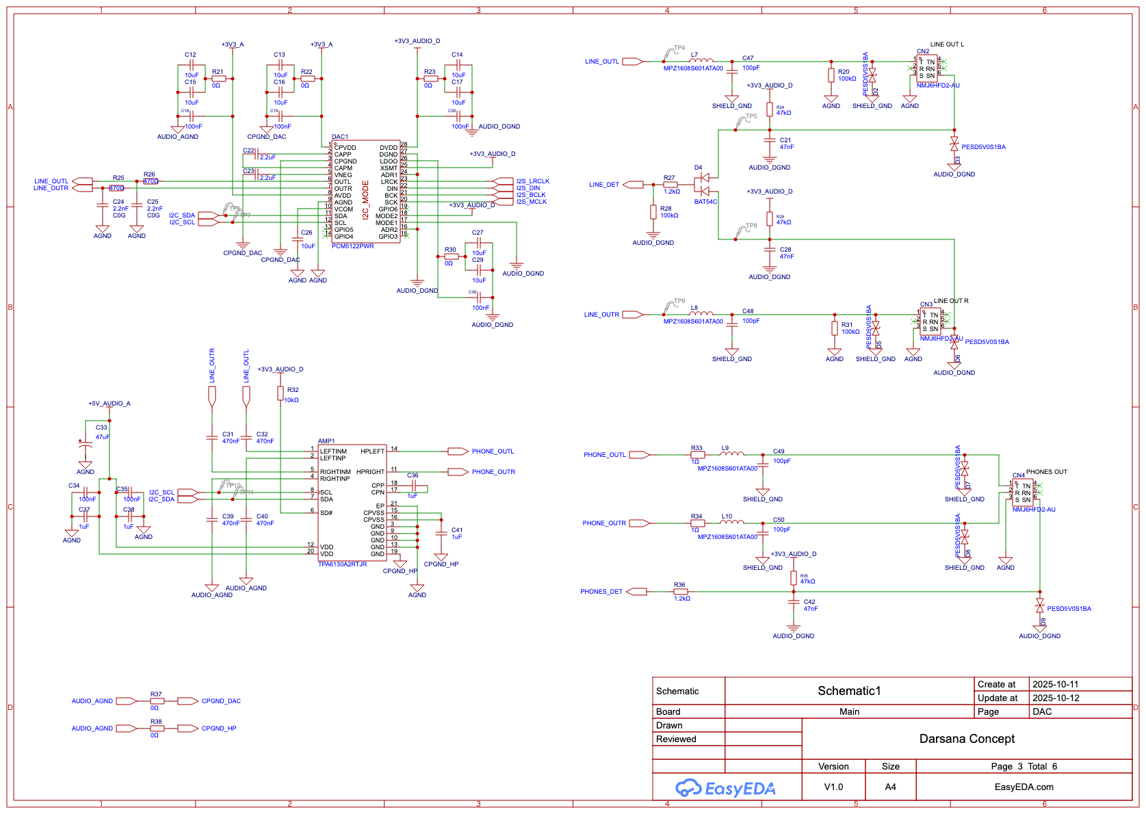The image size is (1146, 814).
Task: Click the Update at date 2025-10-12
Action: [1056, 698]
